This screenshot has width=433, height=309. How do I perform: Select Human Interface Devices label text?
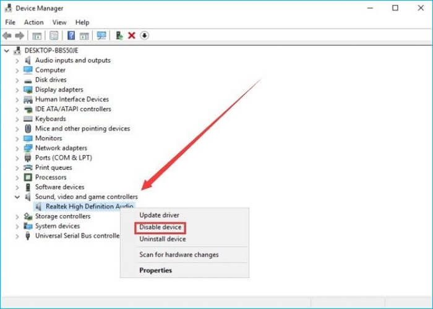[x=72, y=99]
